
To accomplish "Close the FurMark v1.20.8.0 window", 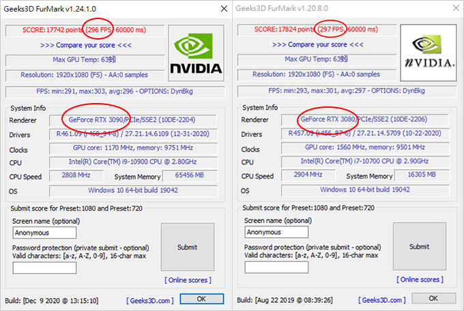I will click(456, 8).
